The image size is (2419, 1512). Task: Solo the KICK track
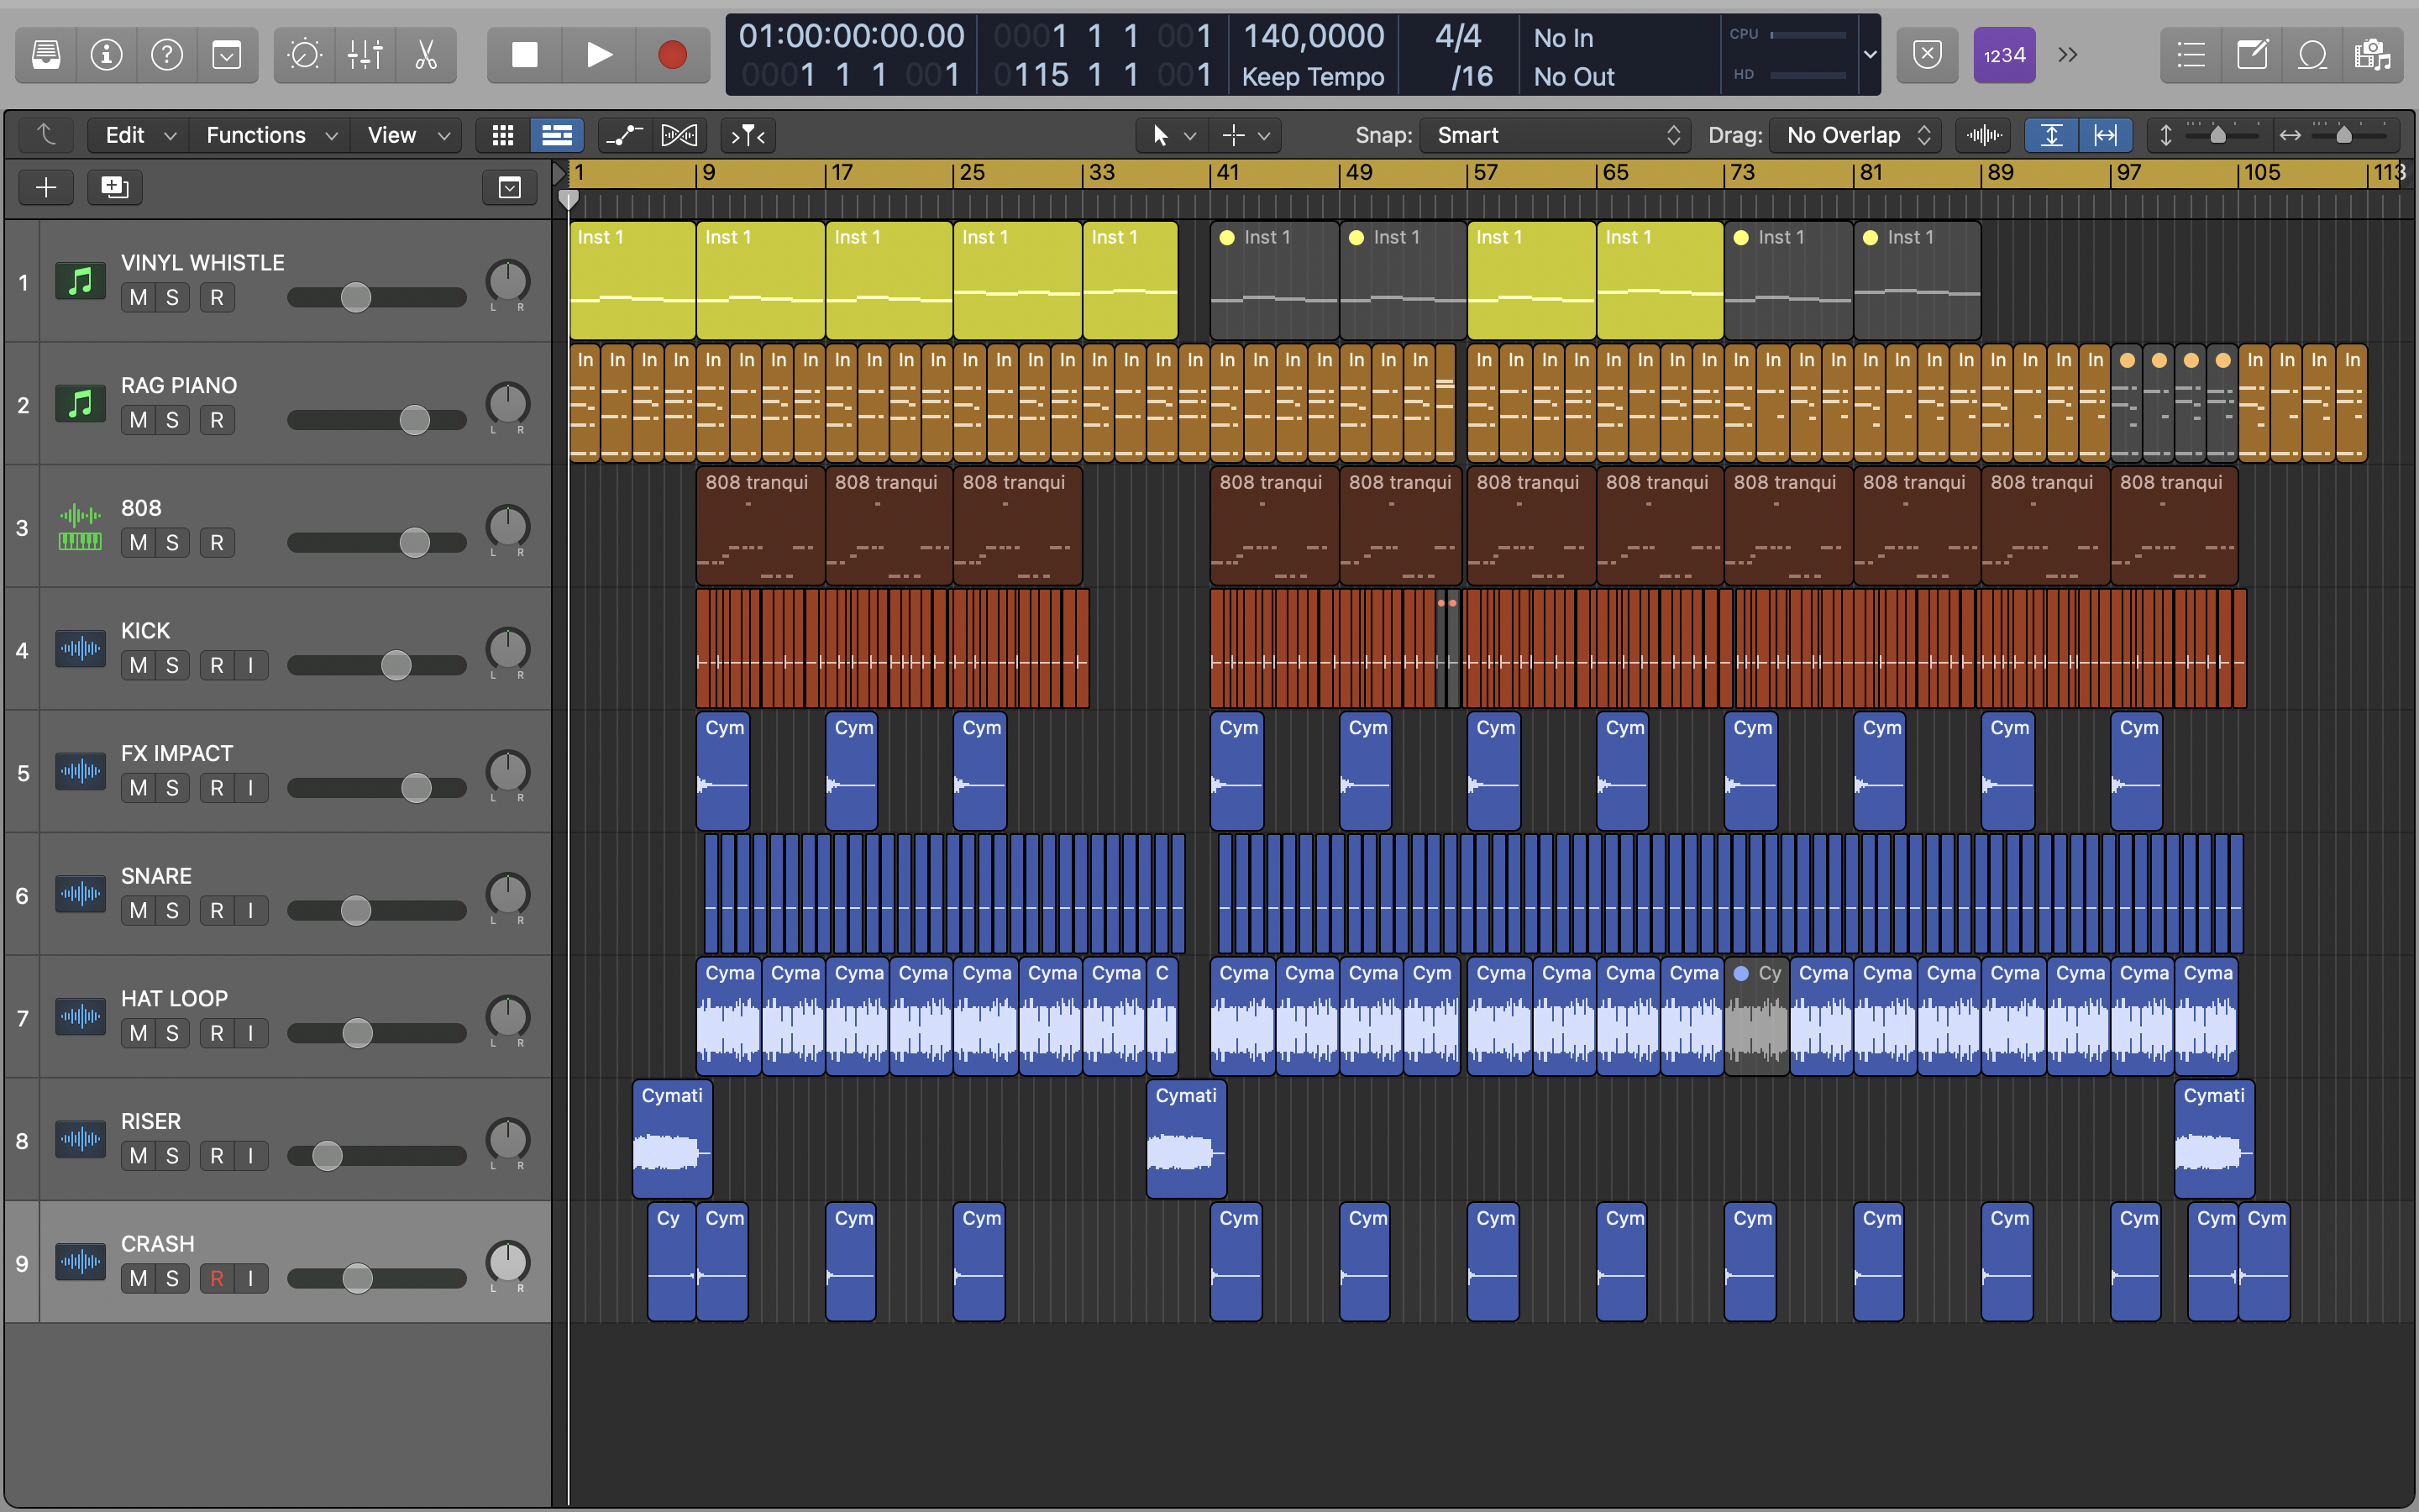click(x=172, y=666)
